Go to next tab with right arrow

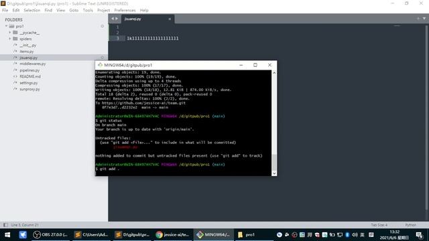[x=117, y=19]
